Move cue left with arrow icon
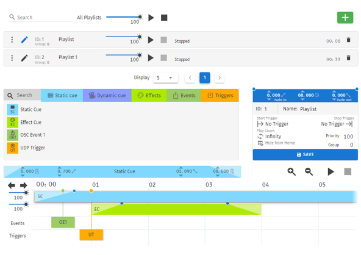361x255 pixels. pyautogui.click(x=11, y=185)
